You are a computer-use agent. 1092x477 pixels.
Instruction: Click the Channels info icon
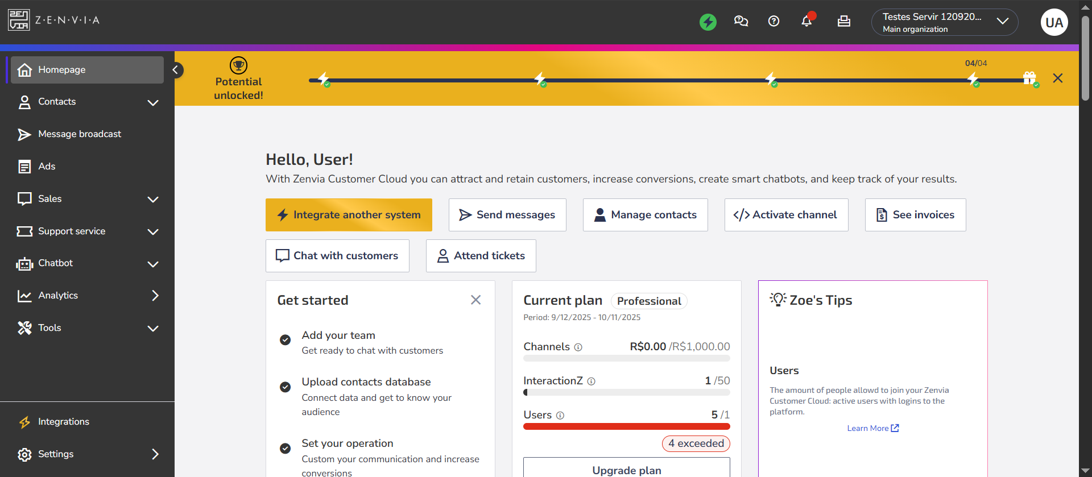(x=578, y=347)
